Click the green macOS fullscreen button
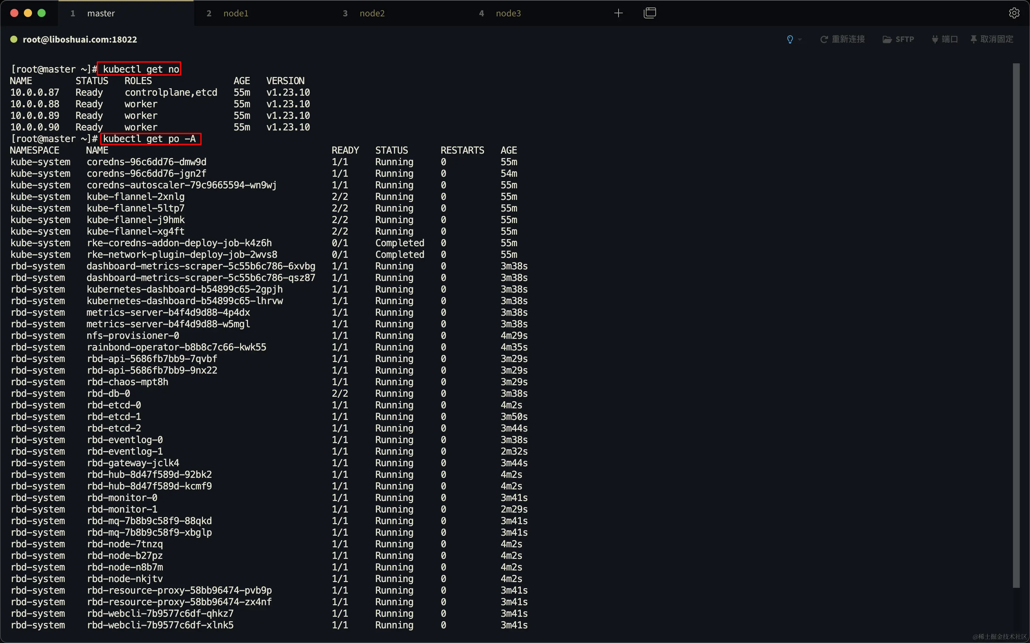This screenshot has height=643, width=1030. 42,13
